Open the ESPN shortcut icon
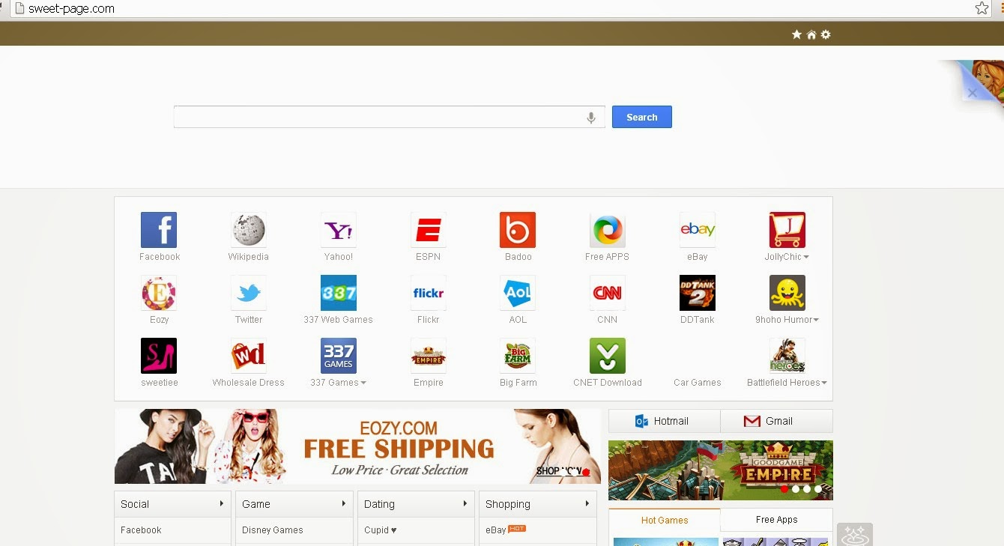 (x=429, y=230)
